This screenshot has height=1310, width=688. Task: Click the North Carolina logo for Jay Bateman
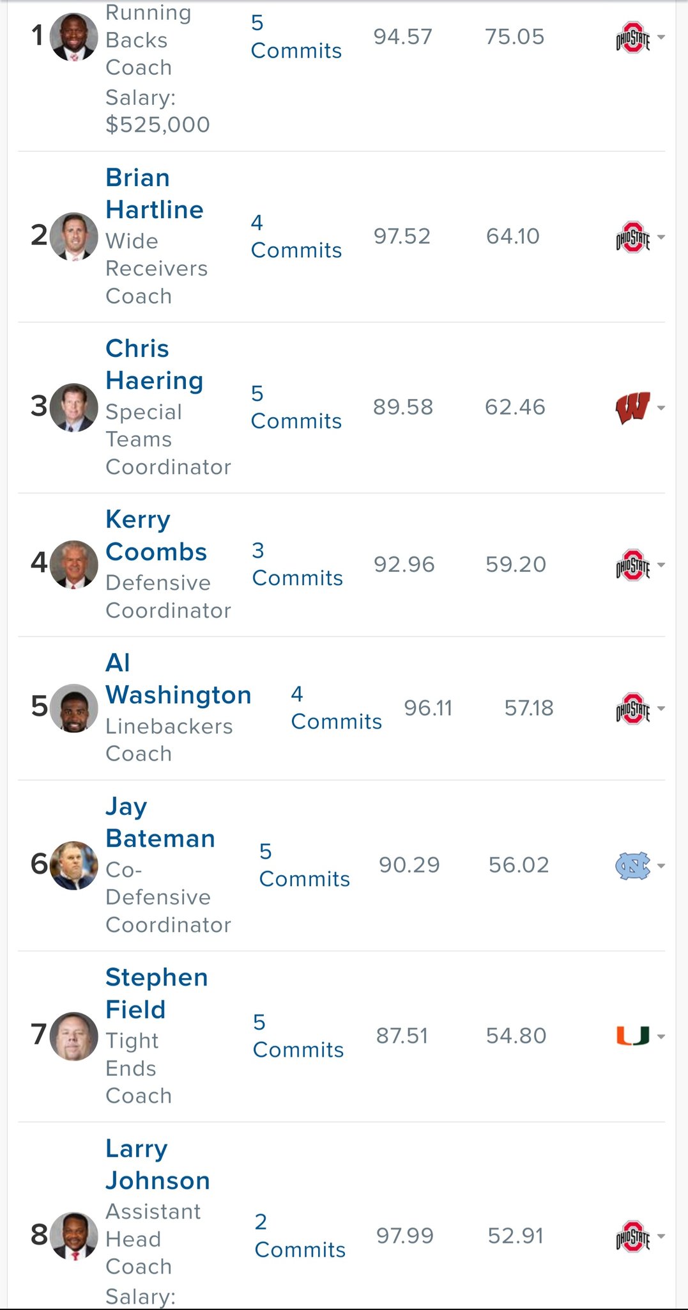coord(632,865)
